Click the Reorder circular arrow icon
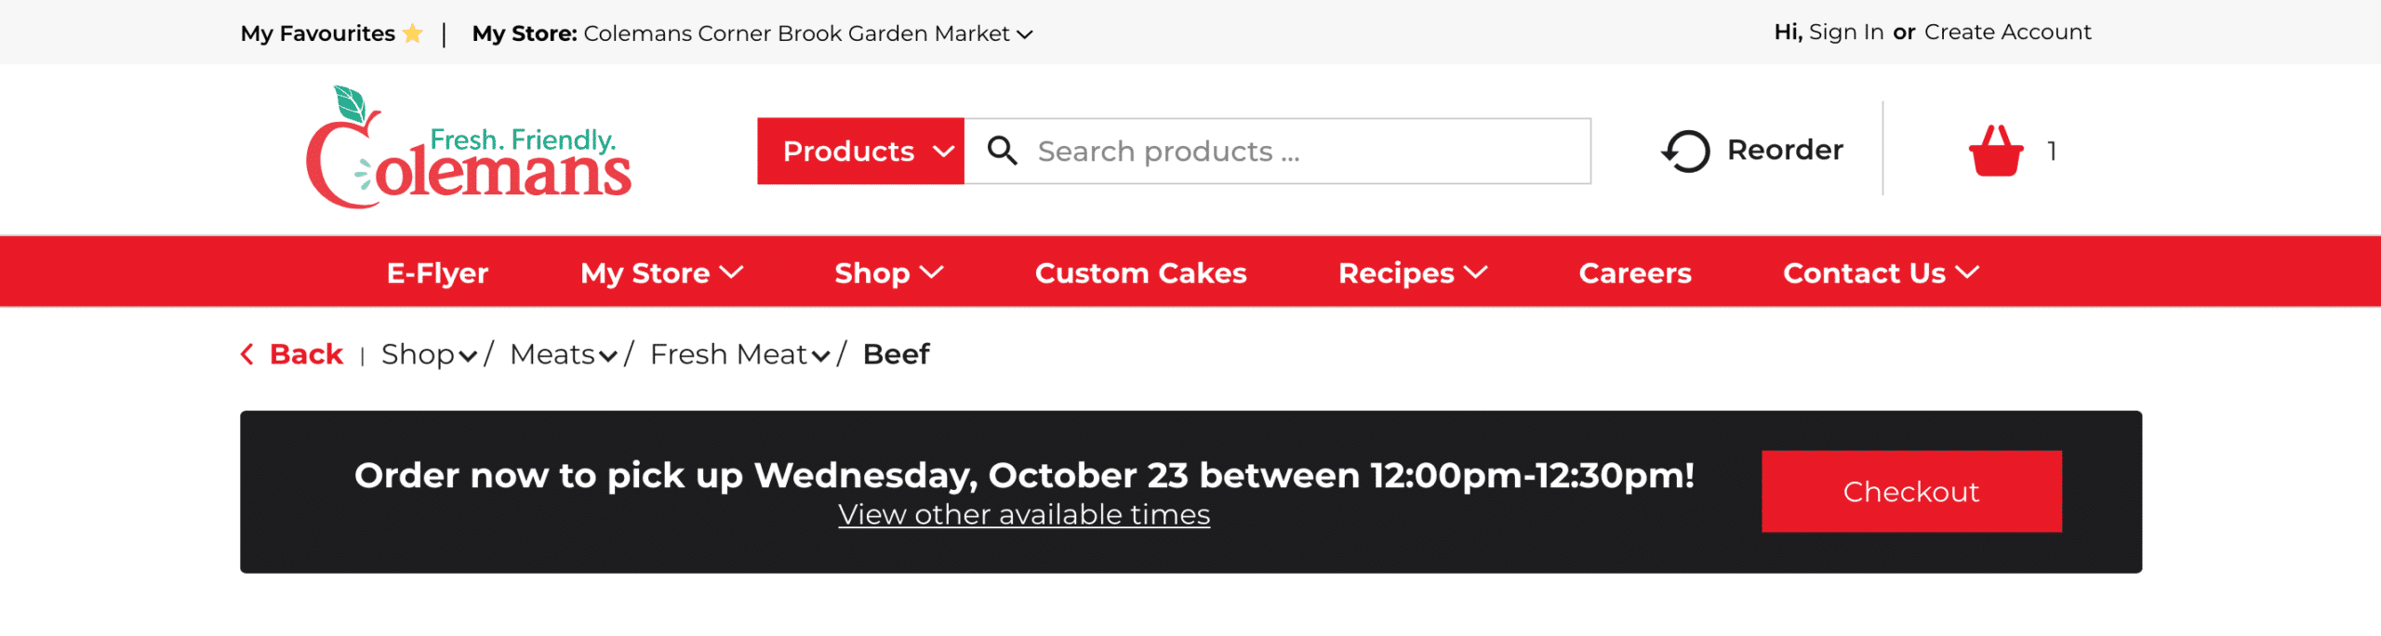This screenshot has width=2381, height=636. (1685, 151)
